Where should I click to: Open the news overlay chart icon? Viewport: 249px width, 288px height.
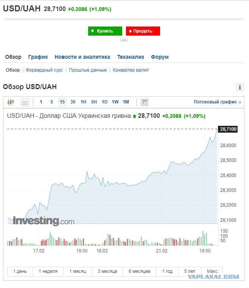(x=145, y=102)
